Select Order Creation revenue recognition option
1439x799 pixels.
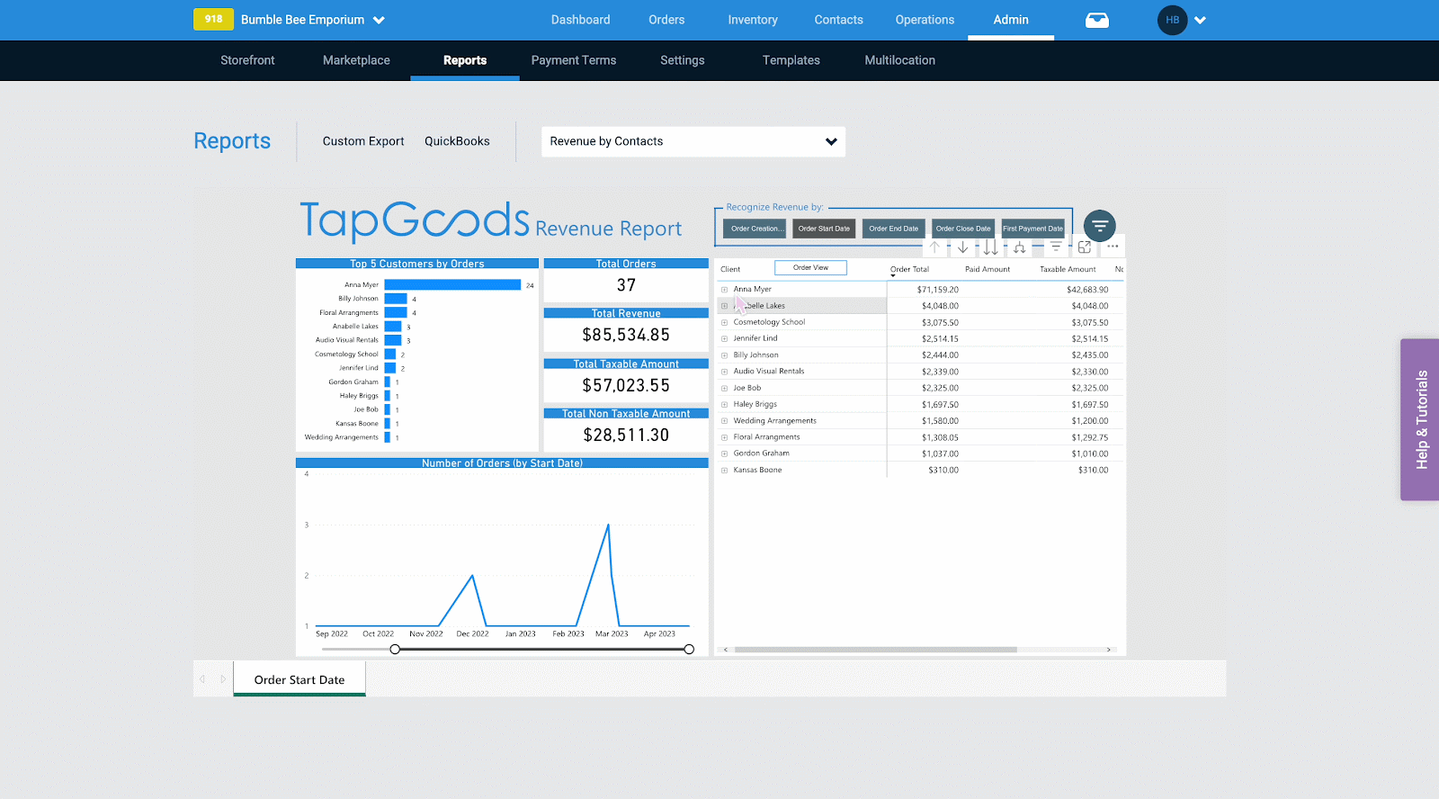[x=755, y=229]
